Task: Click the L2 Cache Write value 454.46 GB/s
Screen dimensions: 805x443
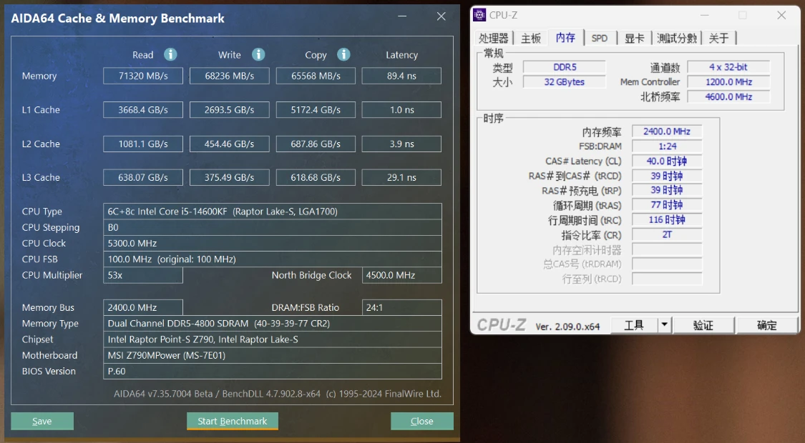Action: point(230,144)
